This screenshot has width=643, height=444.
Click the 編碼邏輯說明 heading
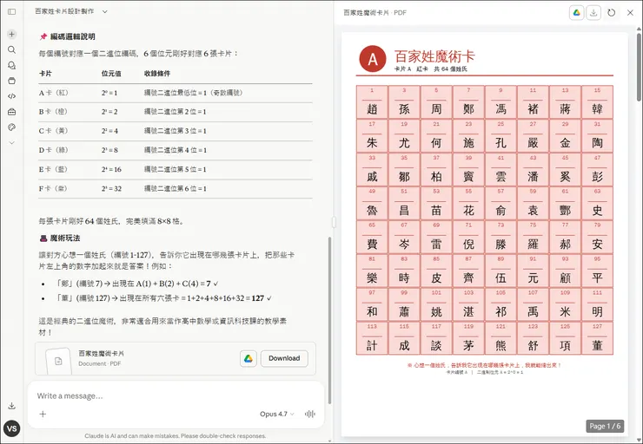click(x=73, y=36)
